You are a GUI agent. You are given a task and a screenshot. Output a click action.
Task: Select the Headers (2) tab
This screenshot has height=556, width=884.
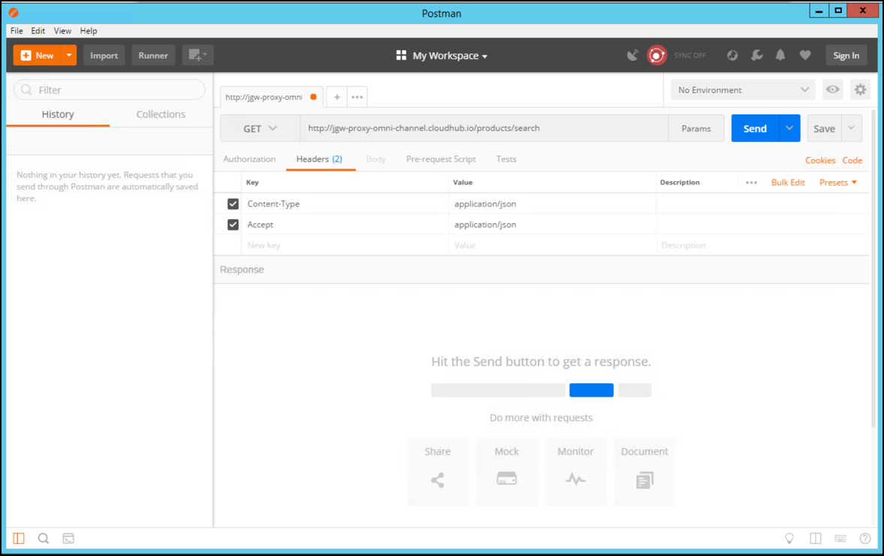click(319, 159)
